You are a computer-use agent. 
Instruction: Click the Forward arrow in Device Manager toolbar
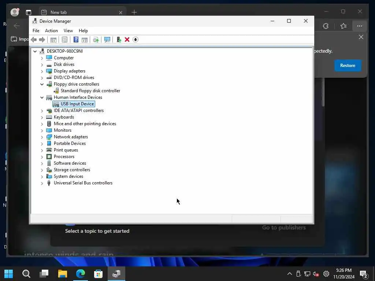pyautogui.click(x=42, y=40)
